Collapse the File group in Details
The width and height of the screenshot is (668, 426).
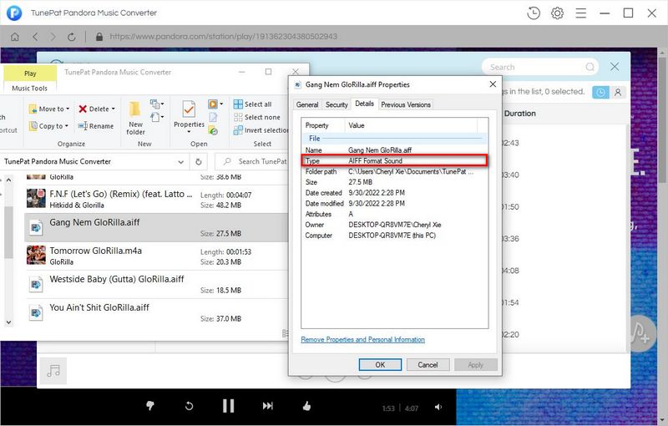[x=315, y=139]
